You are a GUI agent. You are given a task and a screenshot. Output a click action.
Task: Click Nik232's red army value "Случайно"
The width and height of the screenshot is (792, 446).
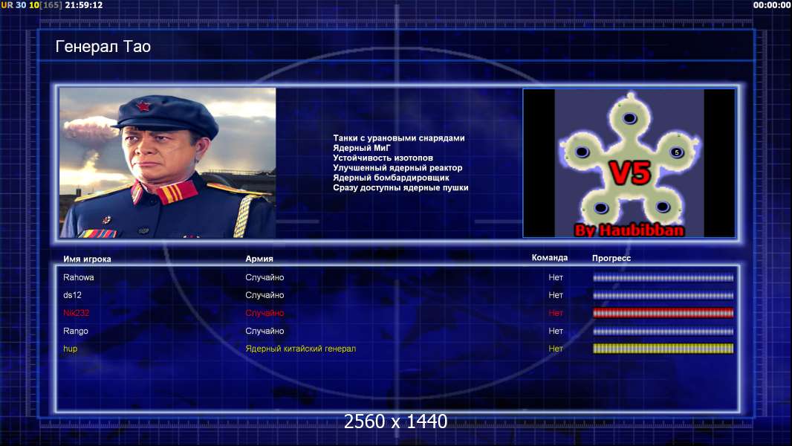(x=264, y=313)
